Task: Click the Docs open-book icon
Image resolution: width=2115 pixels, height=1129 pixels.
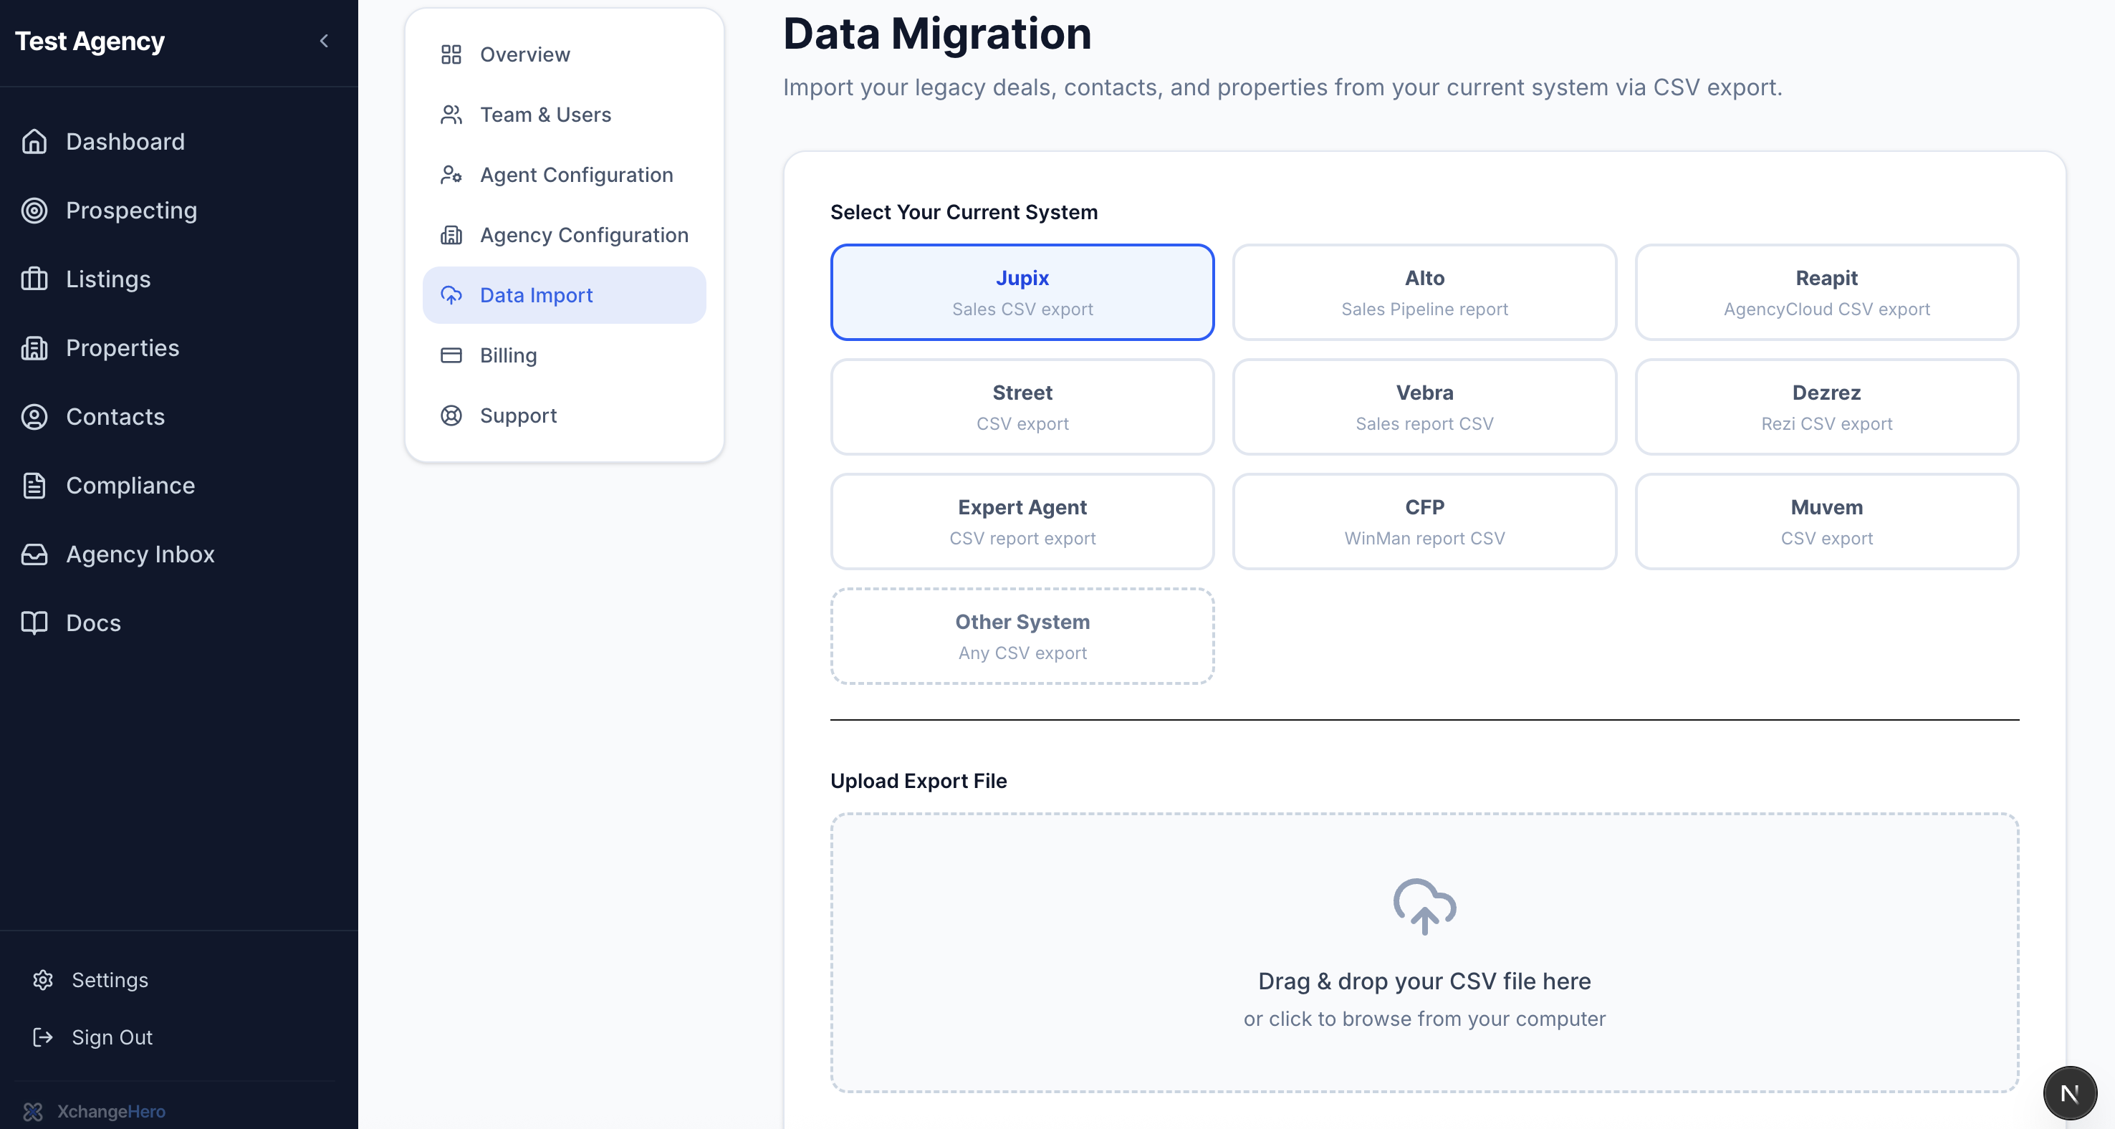Action: (x=34, y=623)
